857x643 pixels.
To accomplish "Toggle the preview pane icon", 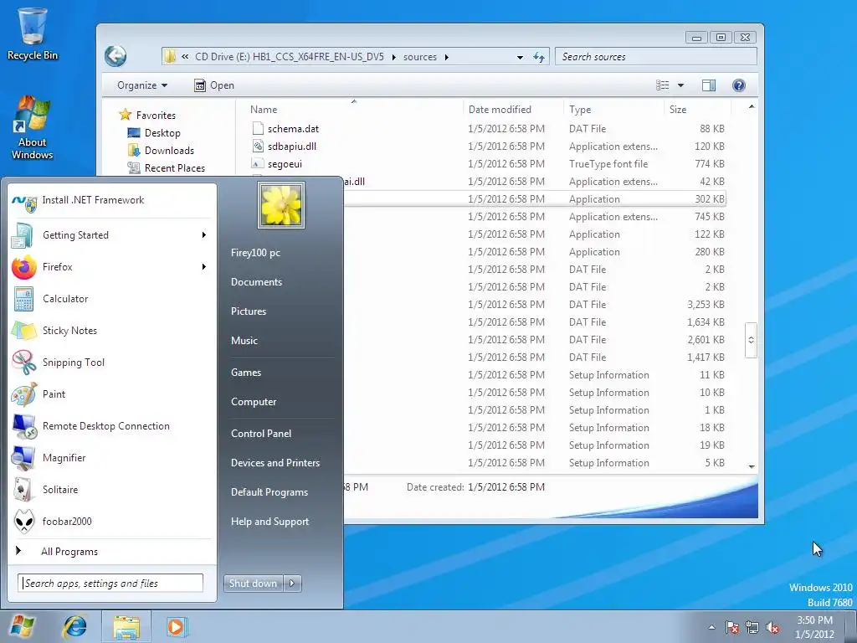I will [x=708, y=85].
